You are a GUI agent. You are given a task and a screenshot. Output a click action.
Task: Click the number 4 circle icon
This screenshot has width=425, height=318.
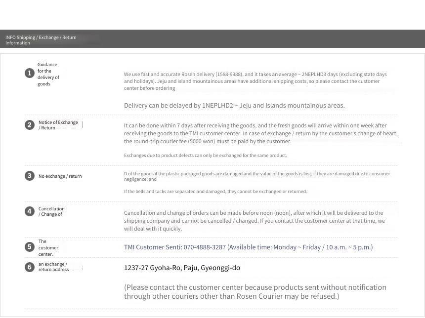coord(30,211)
